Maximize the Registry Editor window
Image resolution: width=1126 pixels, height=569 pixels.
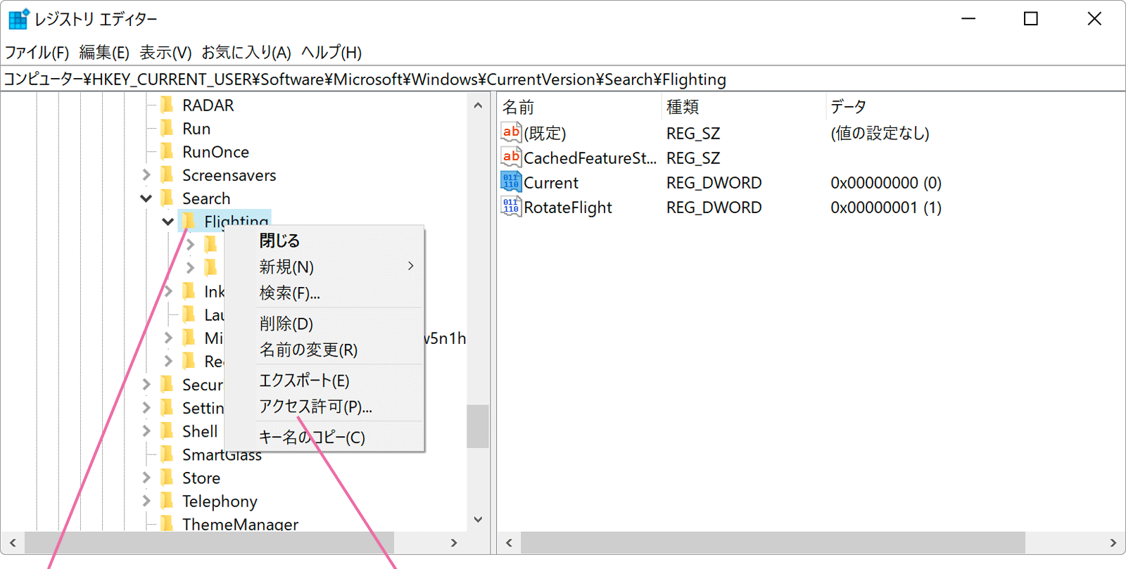tap(1031, 19)
